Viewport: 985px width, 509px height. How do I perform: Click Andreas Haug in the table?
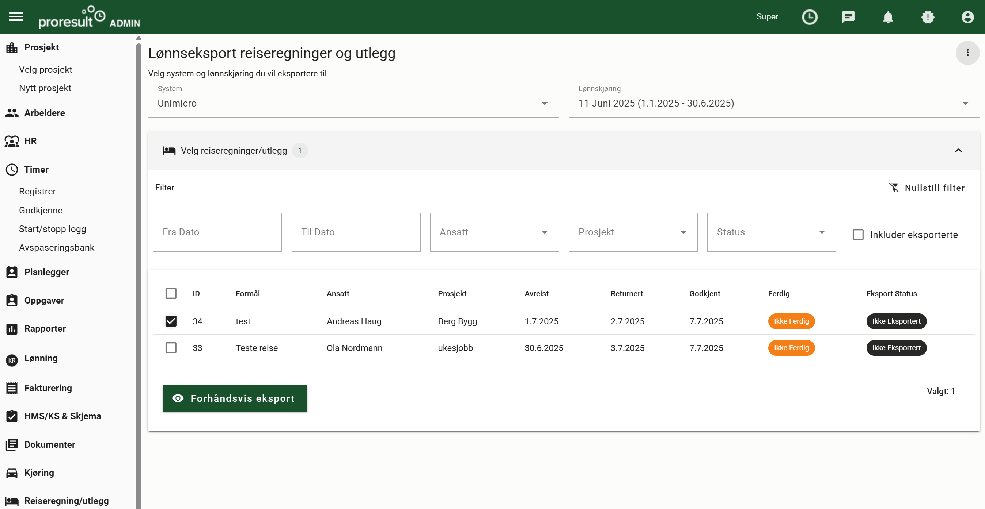click(x=354, y=321)
